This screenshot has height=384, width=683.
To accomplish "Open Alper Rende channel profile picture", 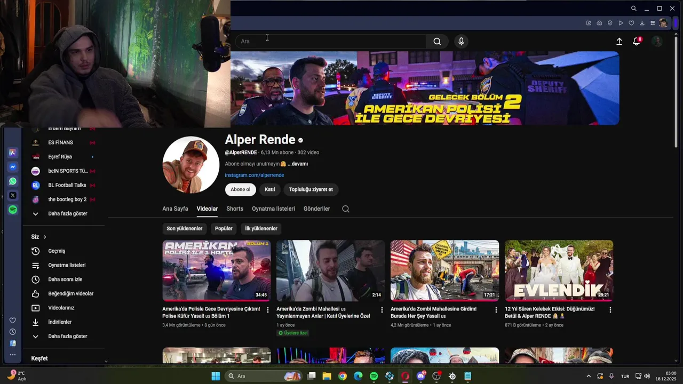I will coord(190,165).
